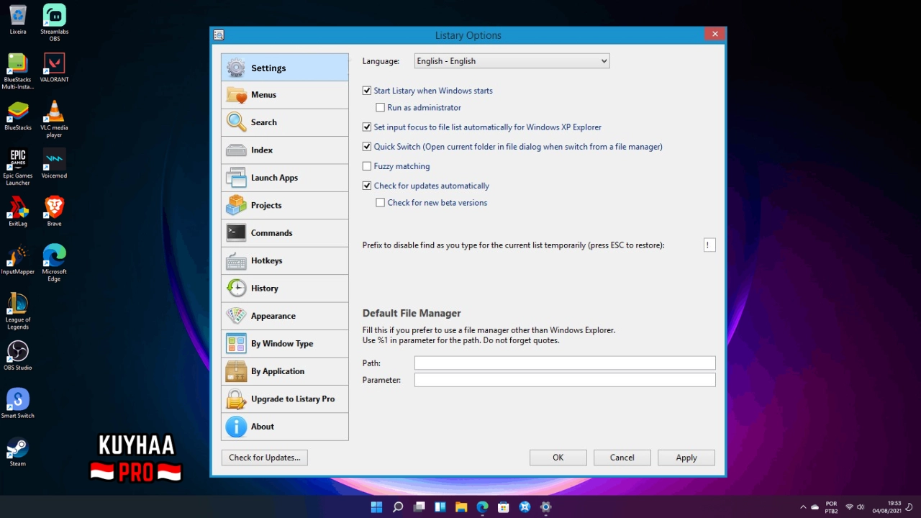
Task: Switch to the Commands section
Action: coord(285,233)
